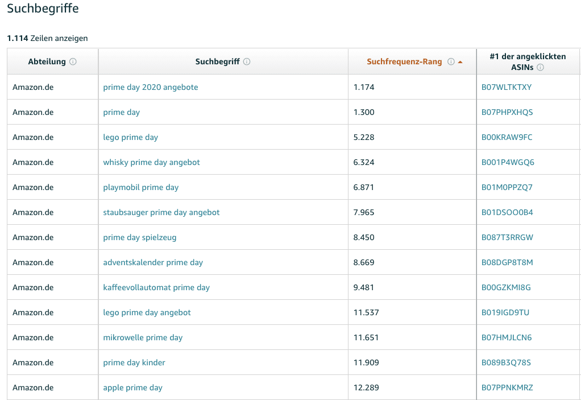Select rank value 11.537

pos(366,312)
